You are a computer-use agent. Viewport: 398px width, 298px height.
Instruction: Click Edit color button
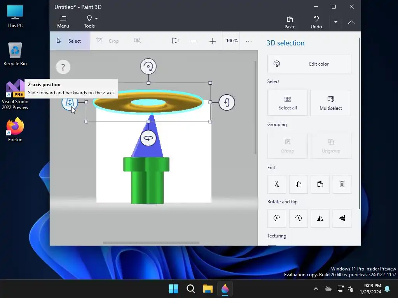(309, 64)
